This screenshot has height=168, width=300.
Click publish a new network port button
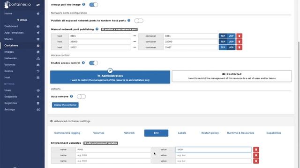(119, 29)
